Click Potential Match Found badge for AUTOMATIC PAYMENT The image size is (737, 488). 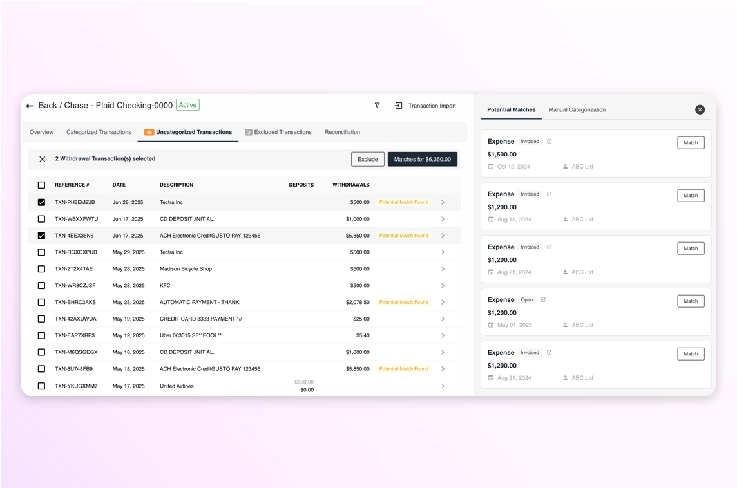click(403, 303)
